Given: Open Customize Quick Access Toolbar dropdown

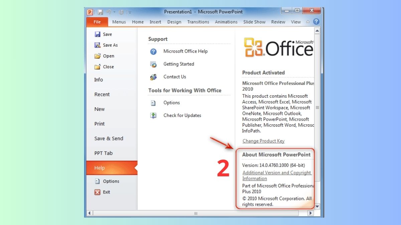Looking at the screenshot, I should pos(130,12).
